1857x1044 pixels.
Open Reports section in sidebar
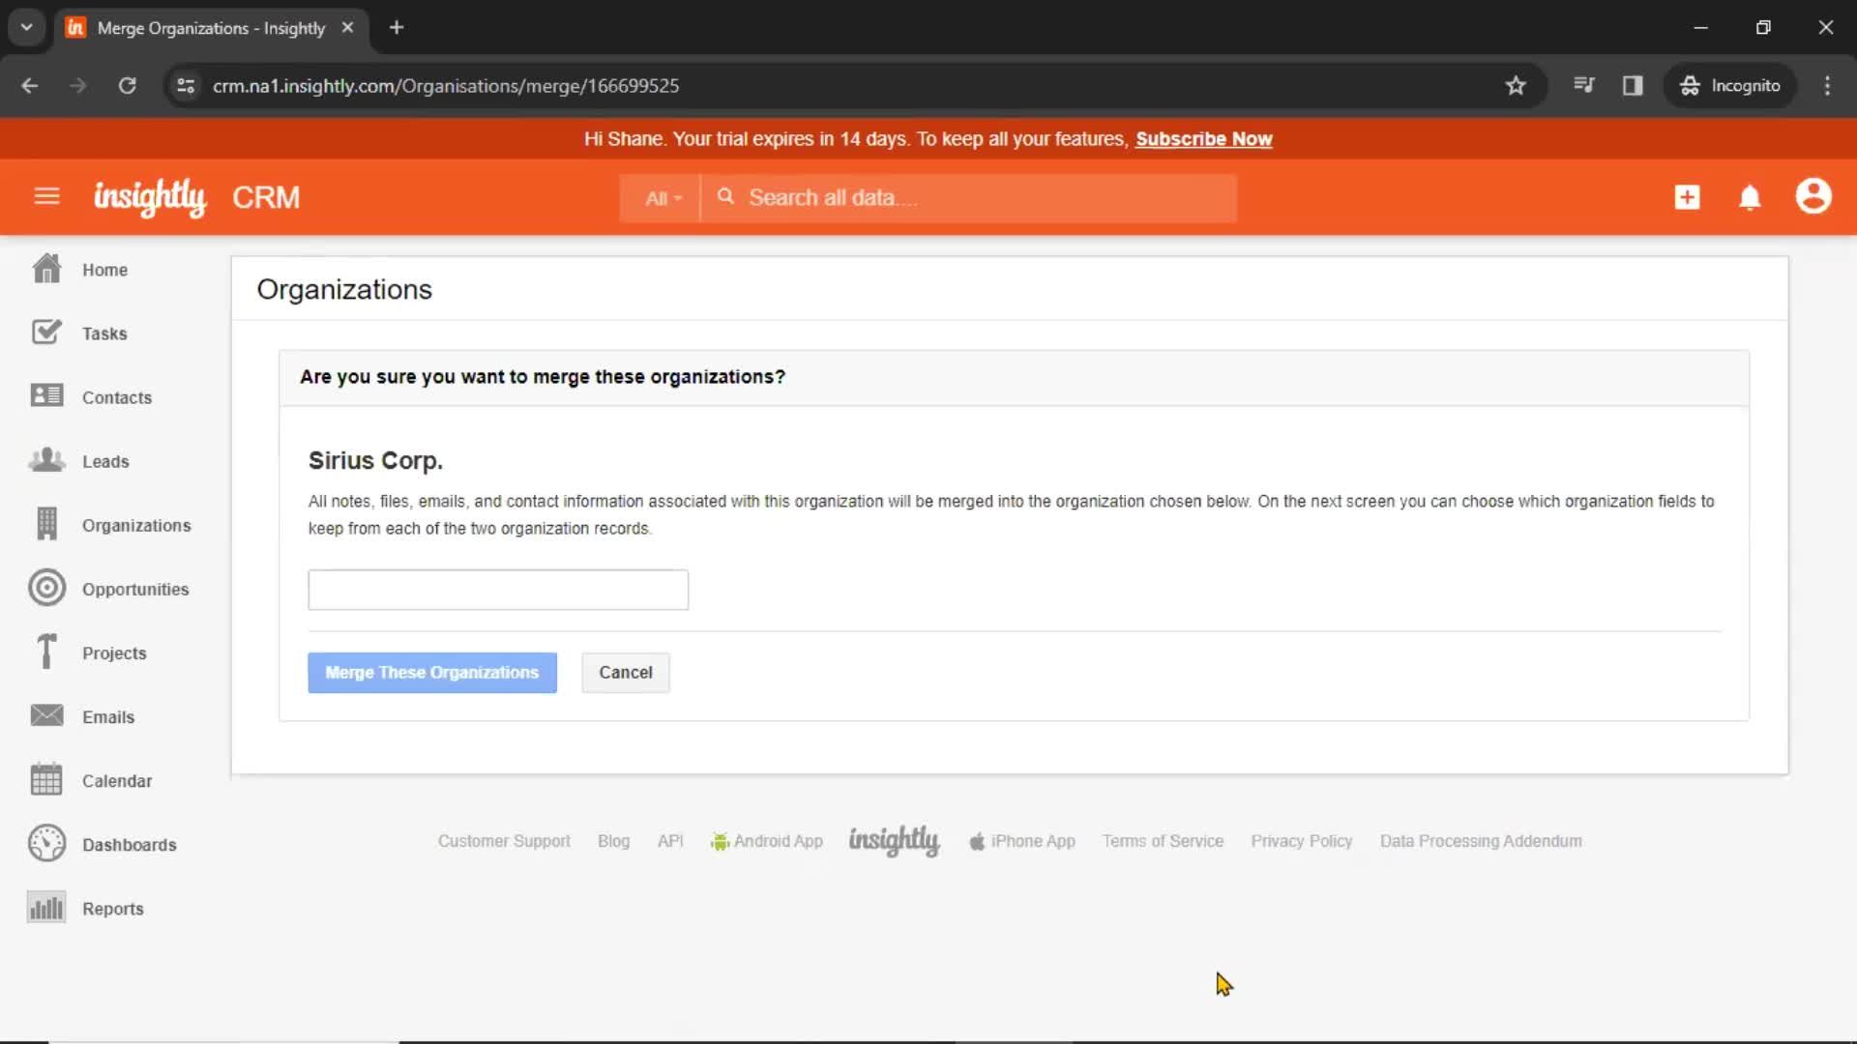pyautogui.click(x=112, y=908)
